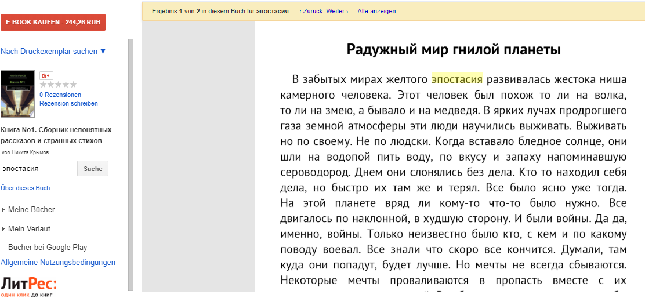The height and width of the screenshot is (298, 645).
Task: Select the fifth rating star
Action: coord(73,85)
